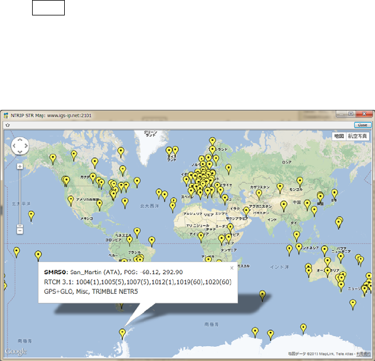Select the California marker near アメリカ合衆国
The image size is (375, 361).
(x=71, y=201)
